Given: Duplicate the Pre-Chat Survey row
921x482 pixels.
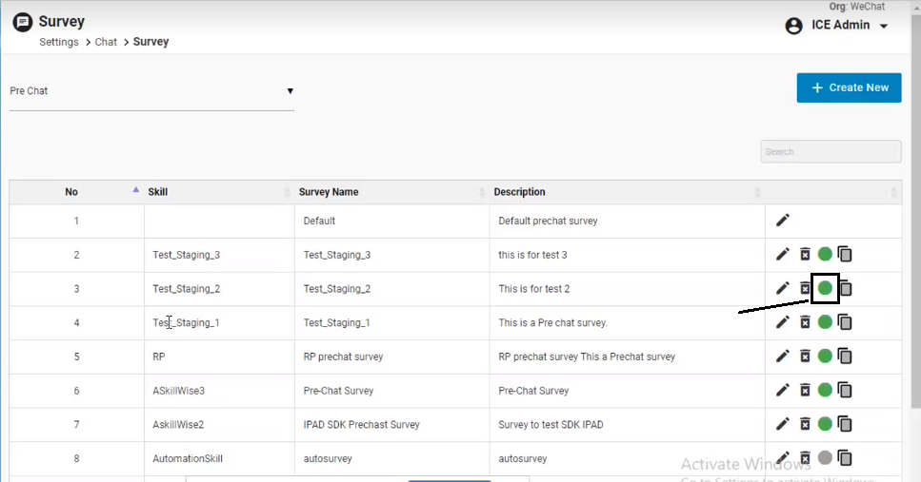Looking at the screenshot, I should (845, 390).
